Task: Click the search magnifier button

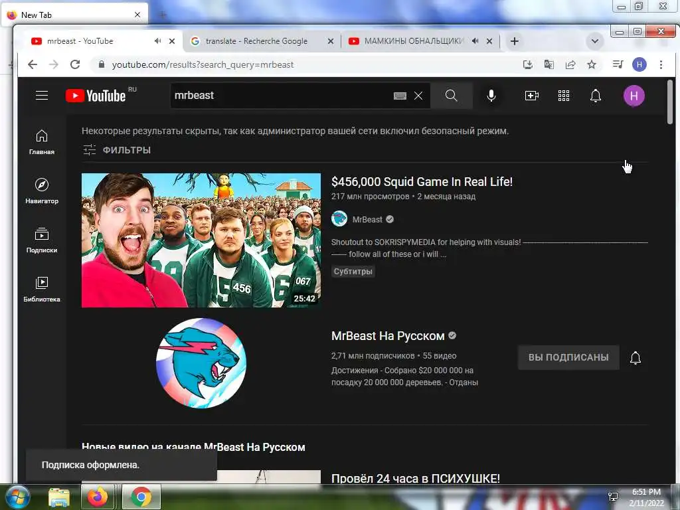Action: (452, 96)
